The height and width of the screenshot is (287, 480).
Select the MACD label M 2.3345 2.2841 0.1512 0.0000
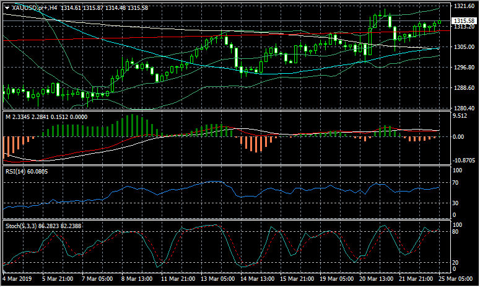point(46,117)
